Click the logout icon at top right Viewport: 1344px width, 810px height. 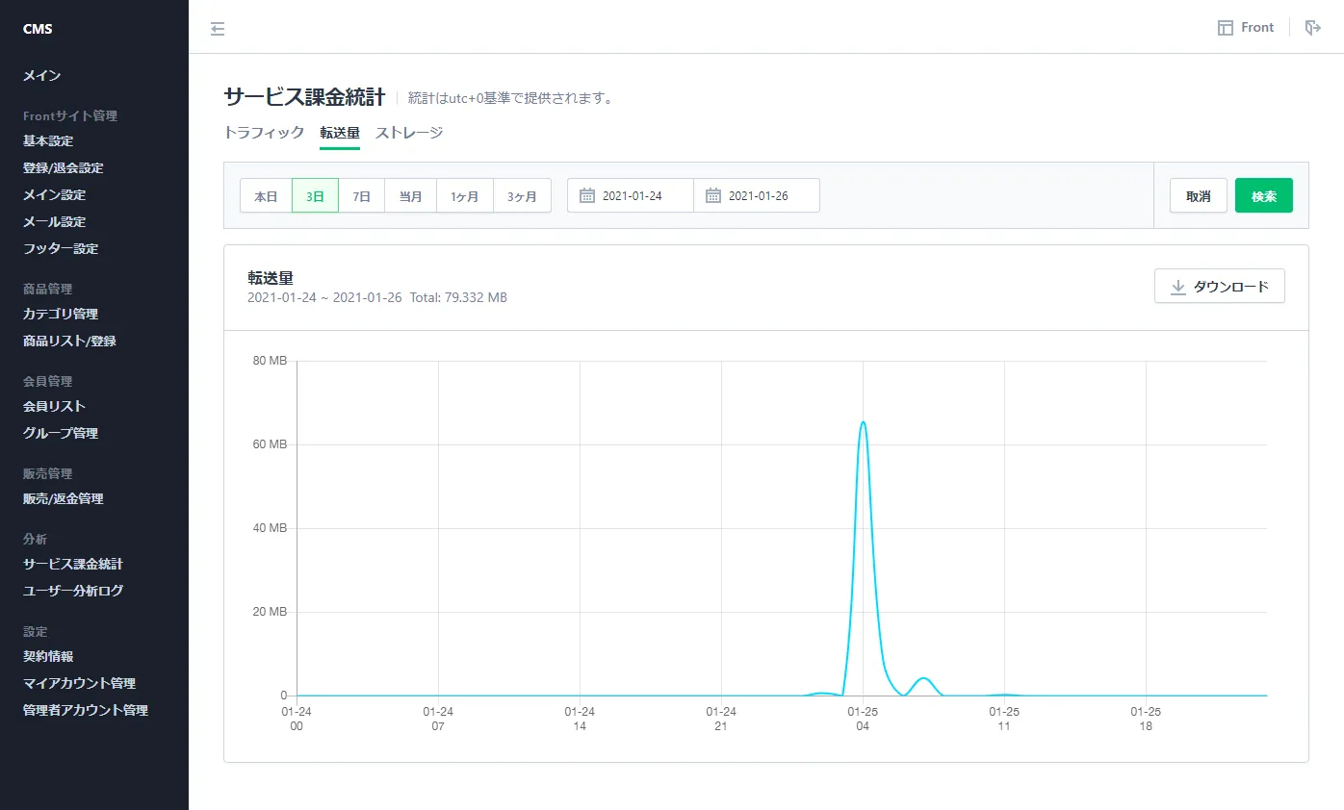point(1312,28)
